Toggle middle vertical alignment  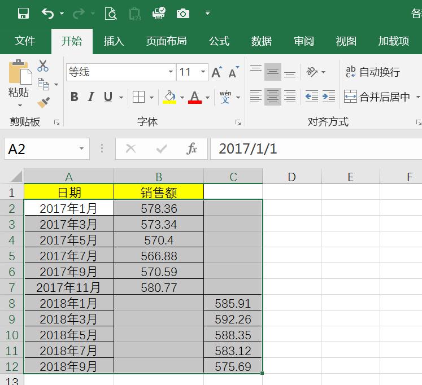pyautogui.click(x=273, y=72)
